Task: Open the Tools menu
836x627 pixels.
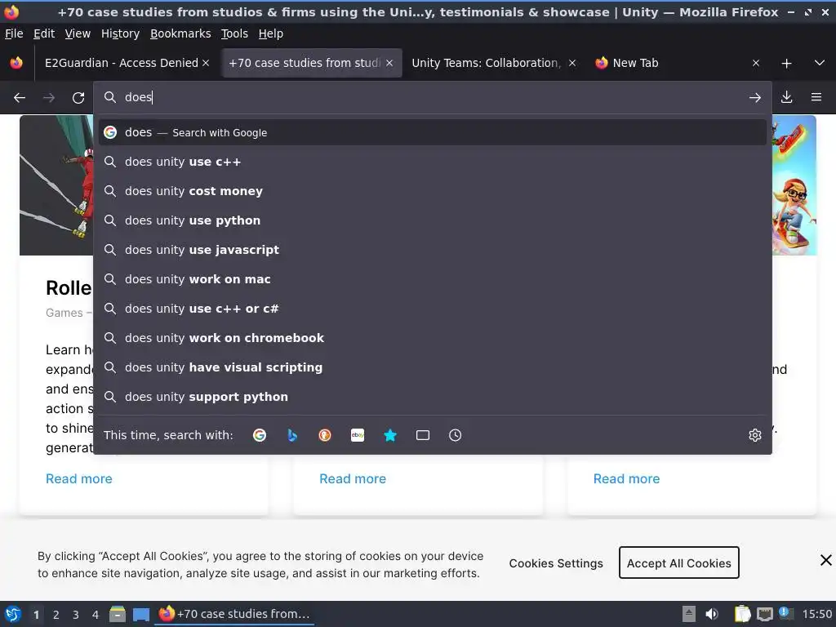Action: coord(234,33)
